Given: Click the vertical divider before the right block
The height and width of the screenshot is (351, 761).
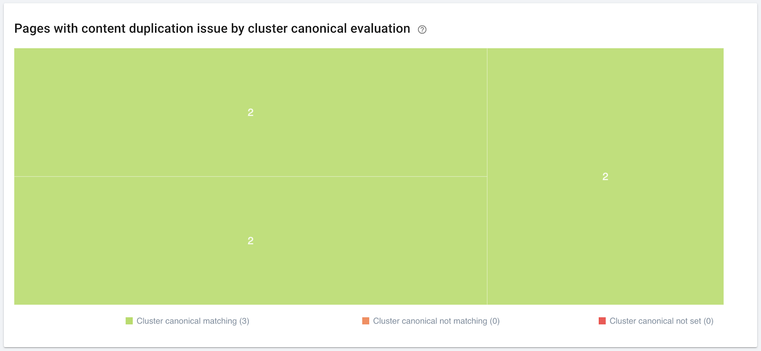Looking at the screenshot, I should [x=487, y=177].
